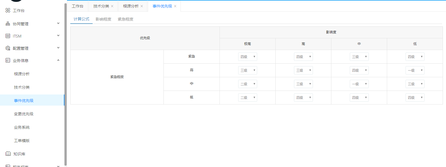Open priority dropdown for 高 urgency, 低 impact
The height and width of the screenshot is (167, 446).
click(x=415, y=70)
